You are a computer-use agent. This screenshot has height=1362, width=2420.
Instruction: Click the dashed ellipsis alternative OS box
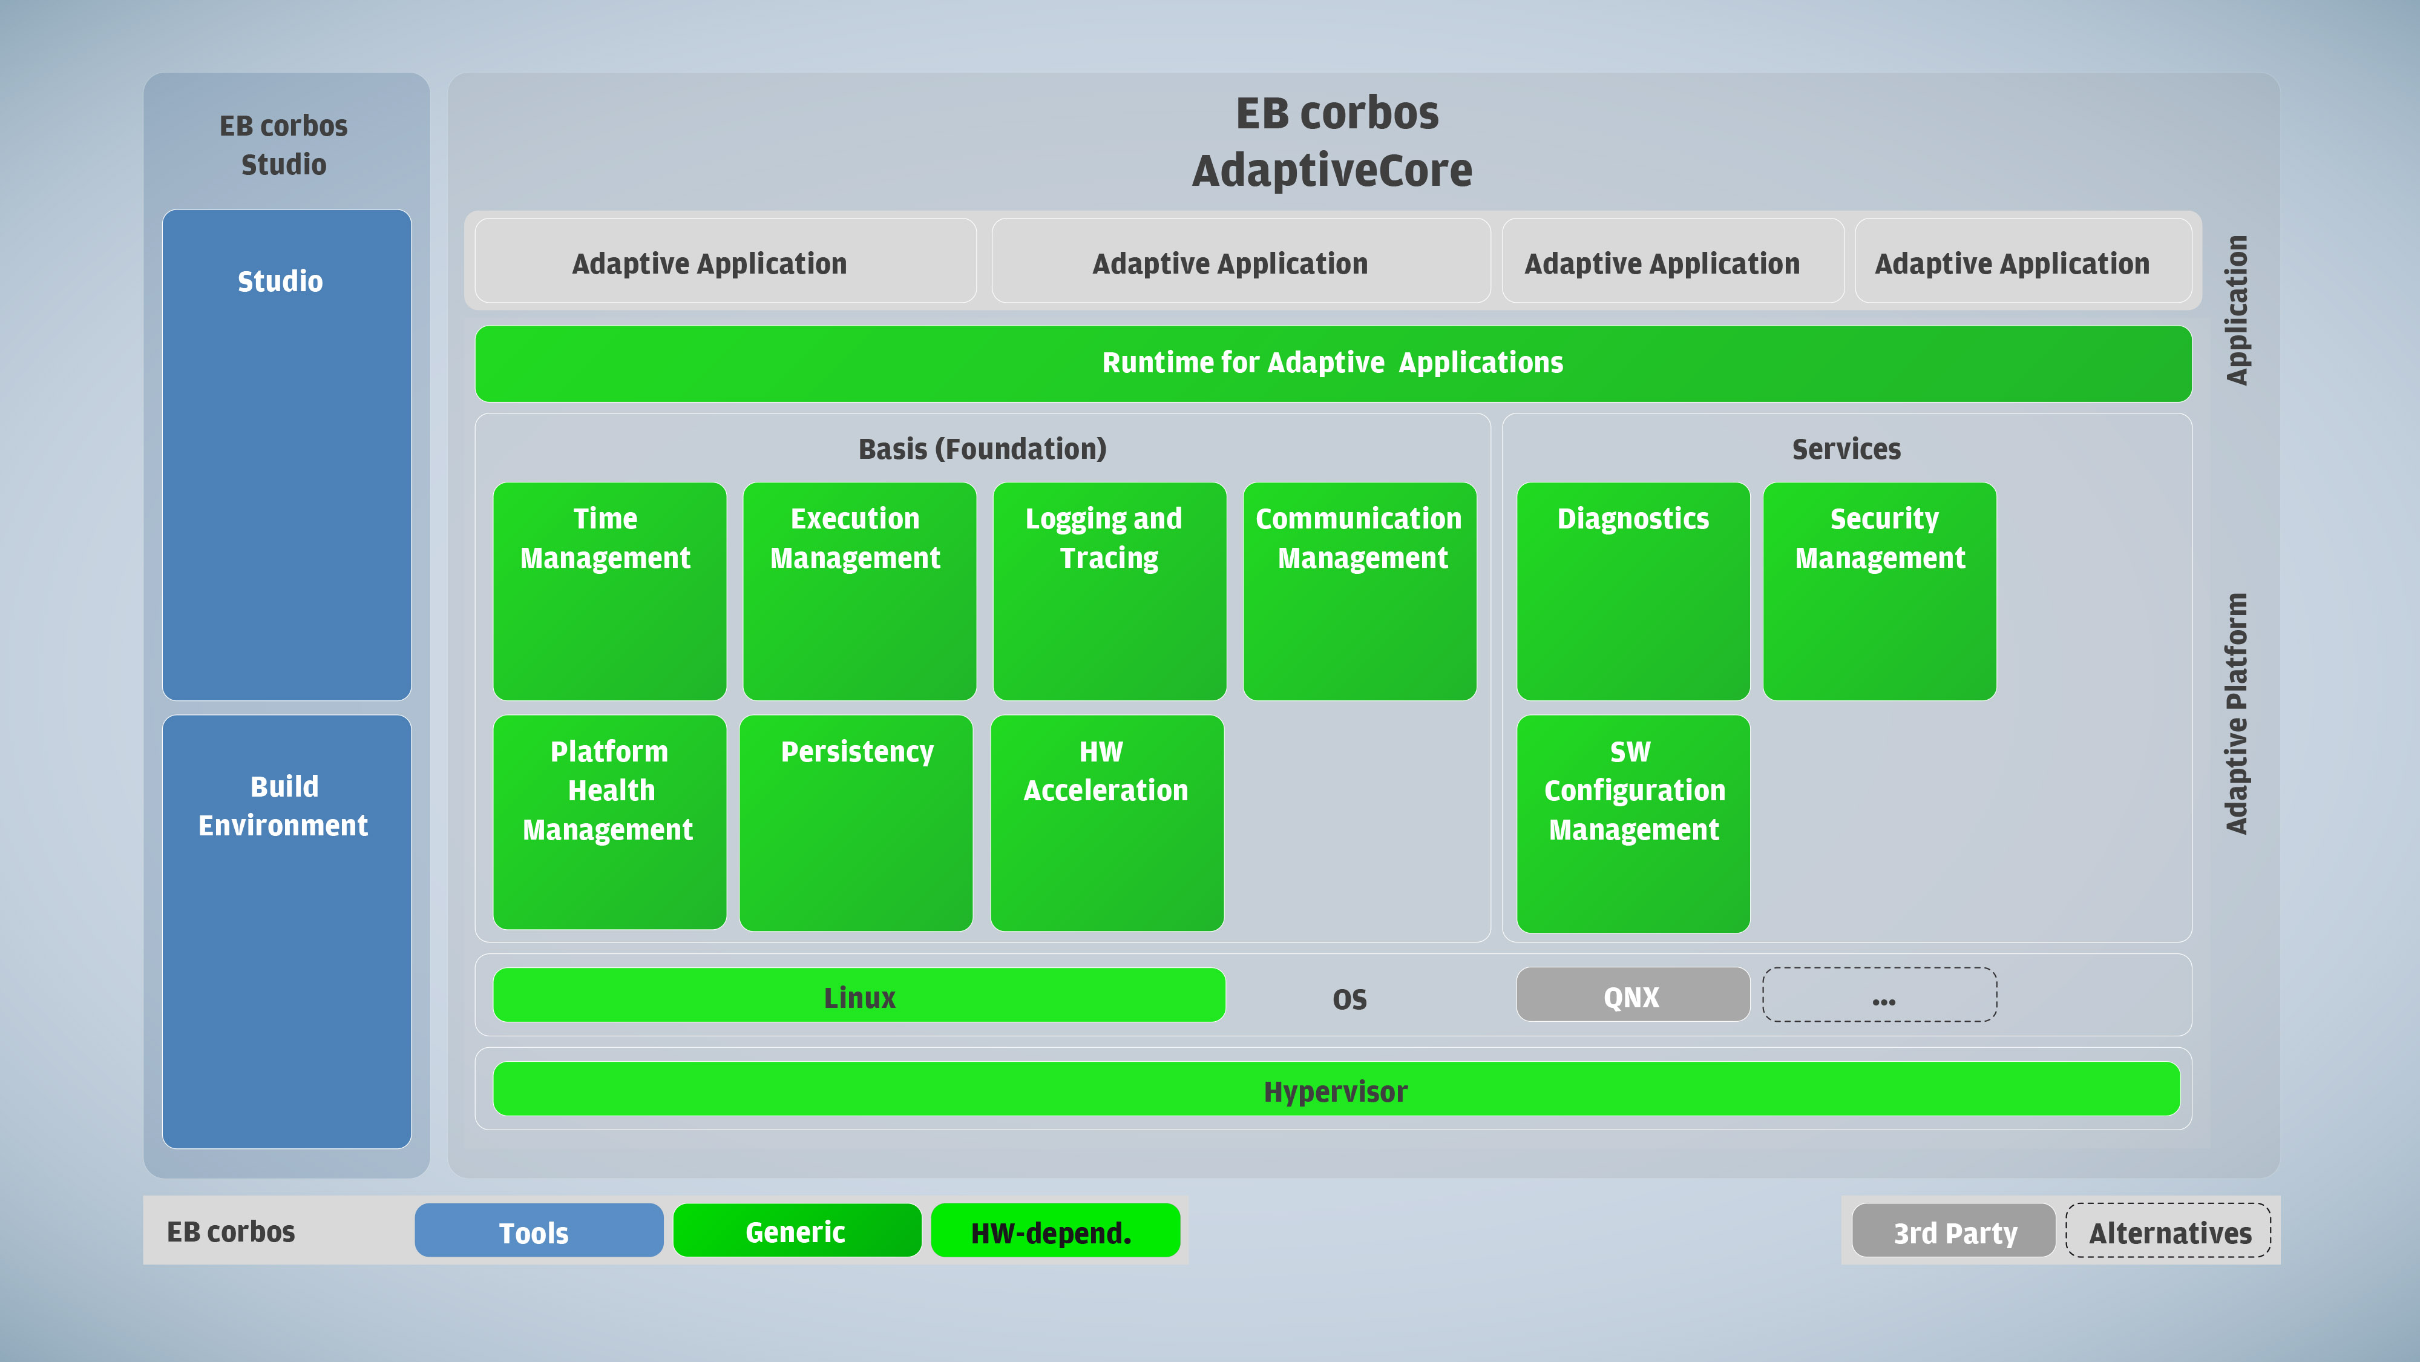1880,995
